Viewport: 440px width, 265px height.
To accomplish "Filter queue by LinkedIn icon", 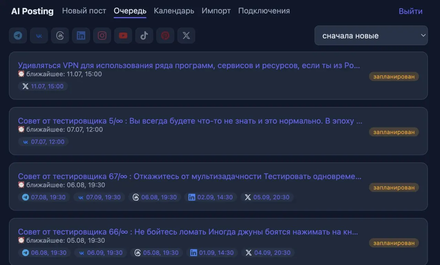I will click(x=81, y=36).
